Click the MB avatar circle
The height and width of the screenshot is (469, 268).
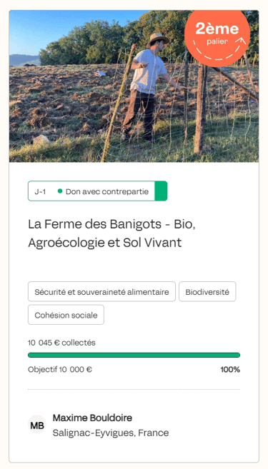click(x=37, y=425)
